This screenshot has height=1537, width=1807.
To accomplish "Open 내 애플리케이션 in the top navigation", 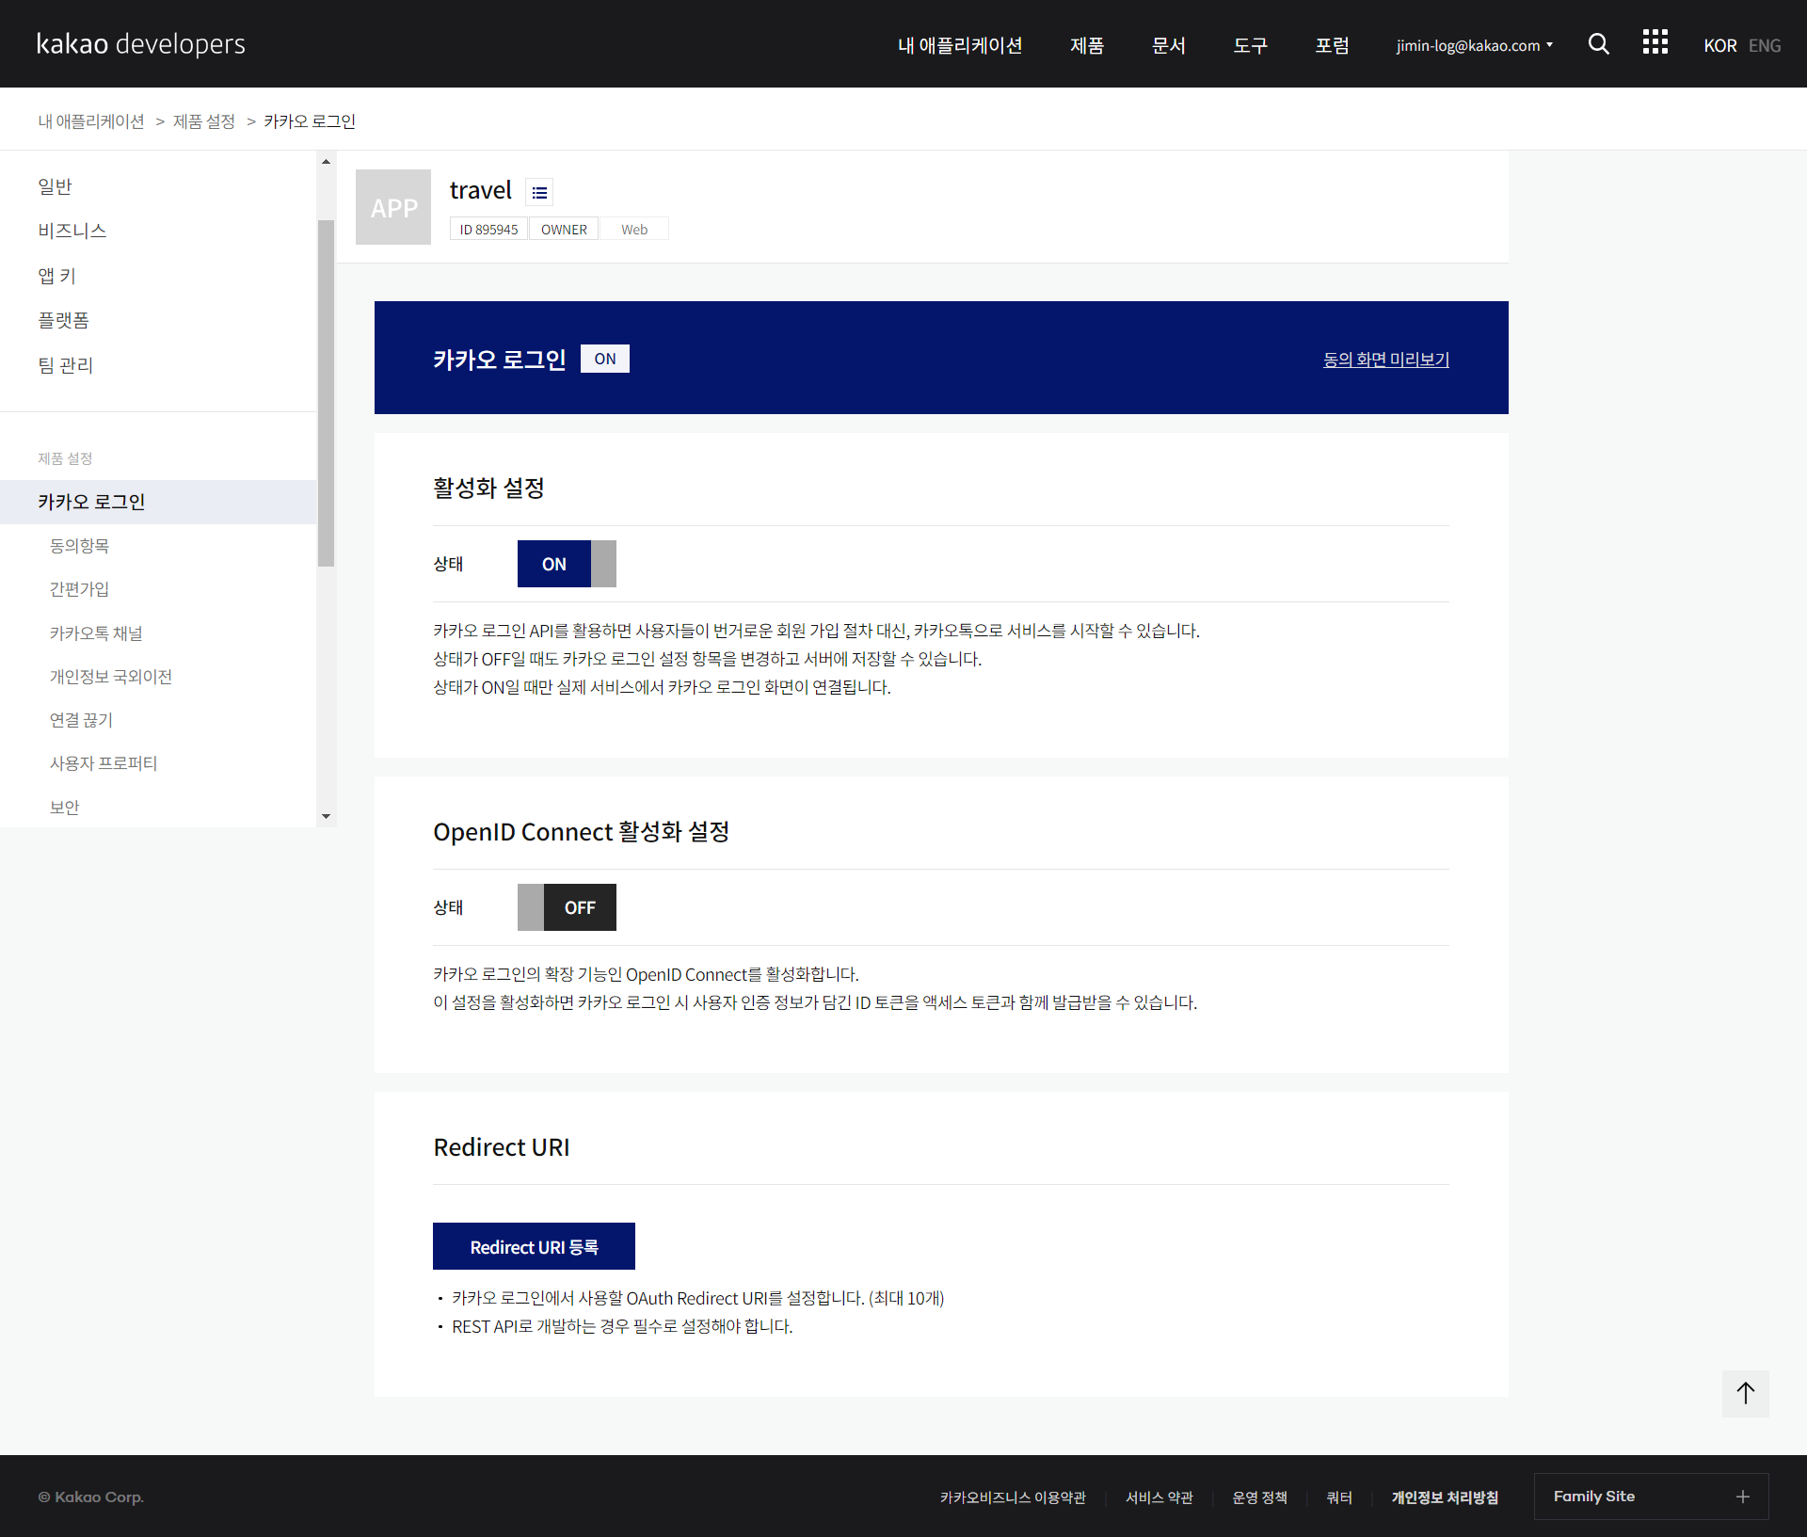I will pos(959,45).
